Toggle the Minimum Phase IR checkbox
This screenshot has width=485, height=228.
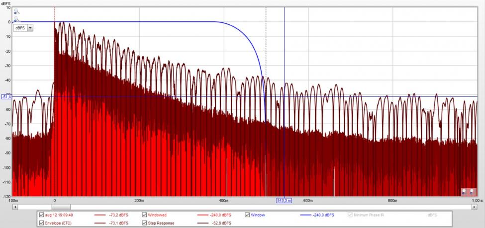tap(350, 215)
